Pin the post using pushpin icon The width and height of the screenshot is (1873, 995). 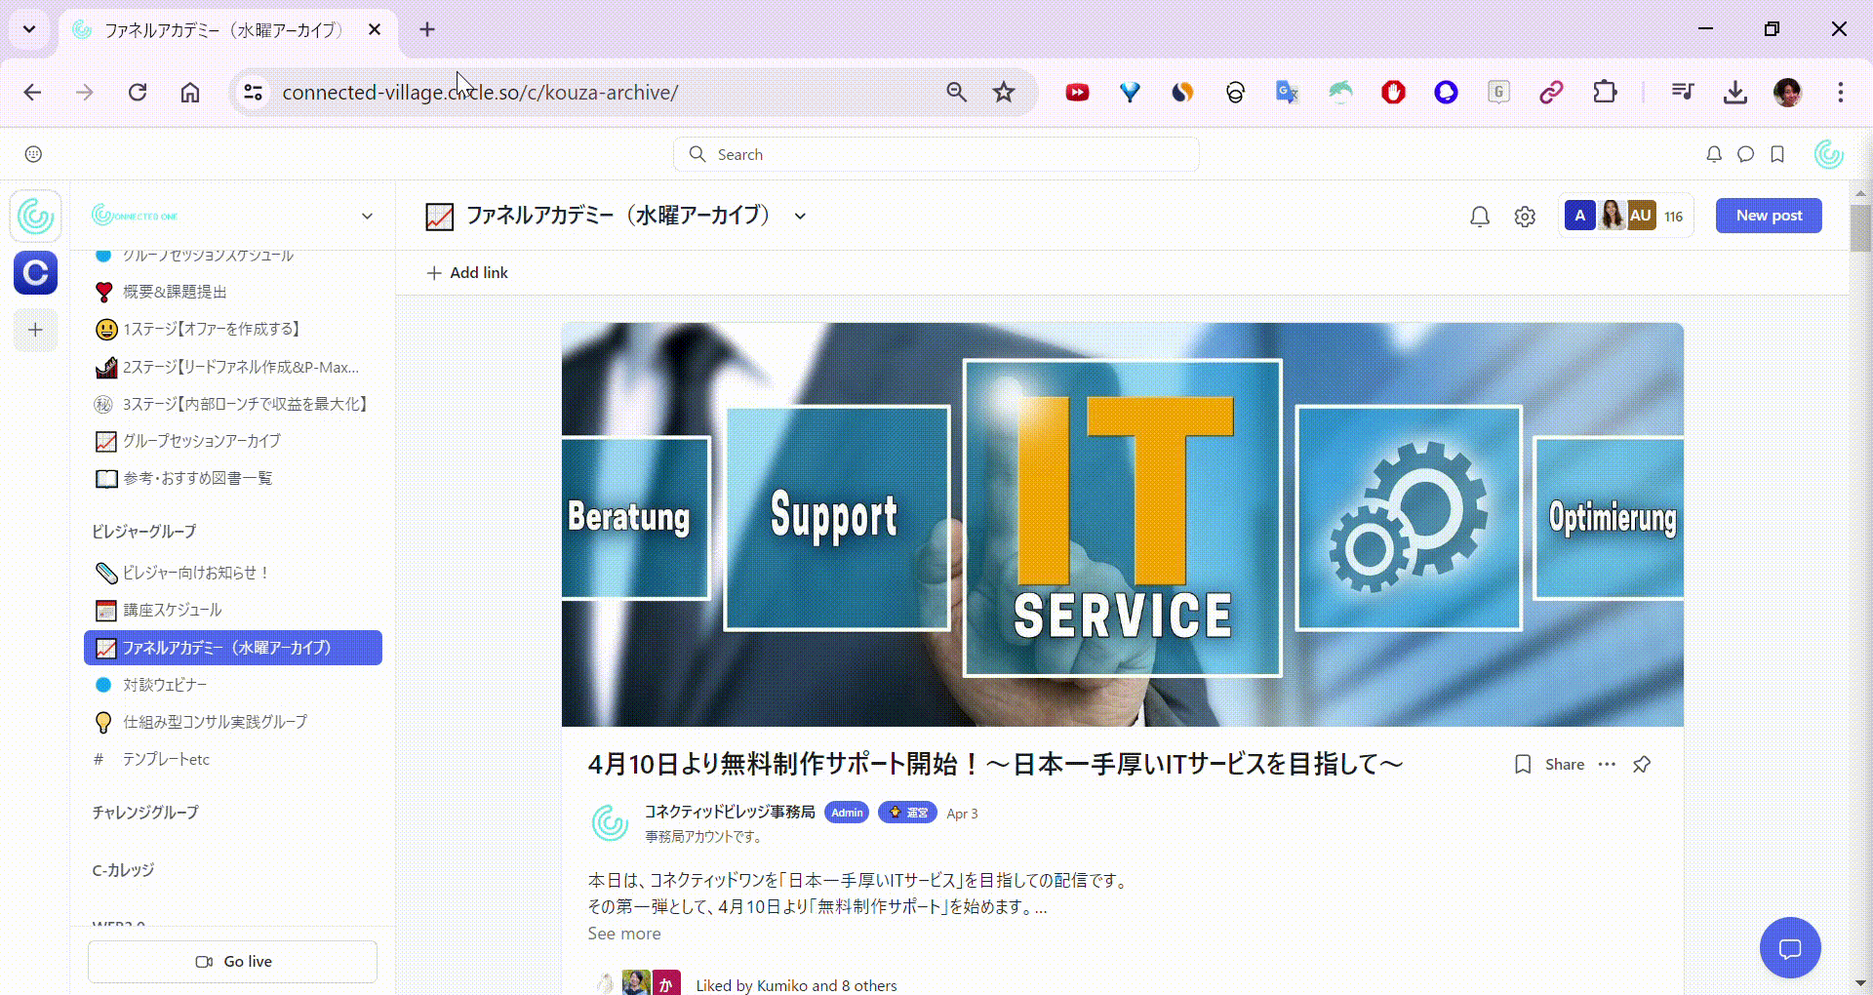coord(1642,765)
